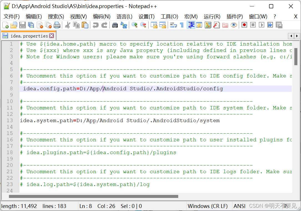Click the Close All documents toolbar icon
The width and height of the screenshot is (301, 211).
pos(48,25)
